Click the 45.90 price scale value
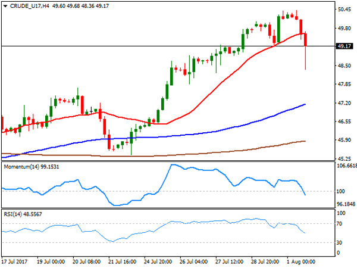Image resolution: width=357 pixels, height=268 pixels. (x=345, y=140)
